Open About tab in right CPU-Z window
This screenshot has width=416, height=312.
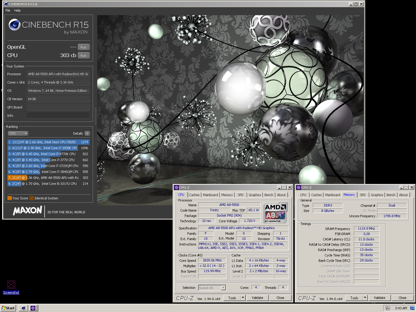(x=404, y=195)
